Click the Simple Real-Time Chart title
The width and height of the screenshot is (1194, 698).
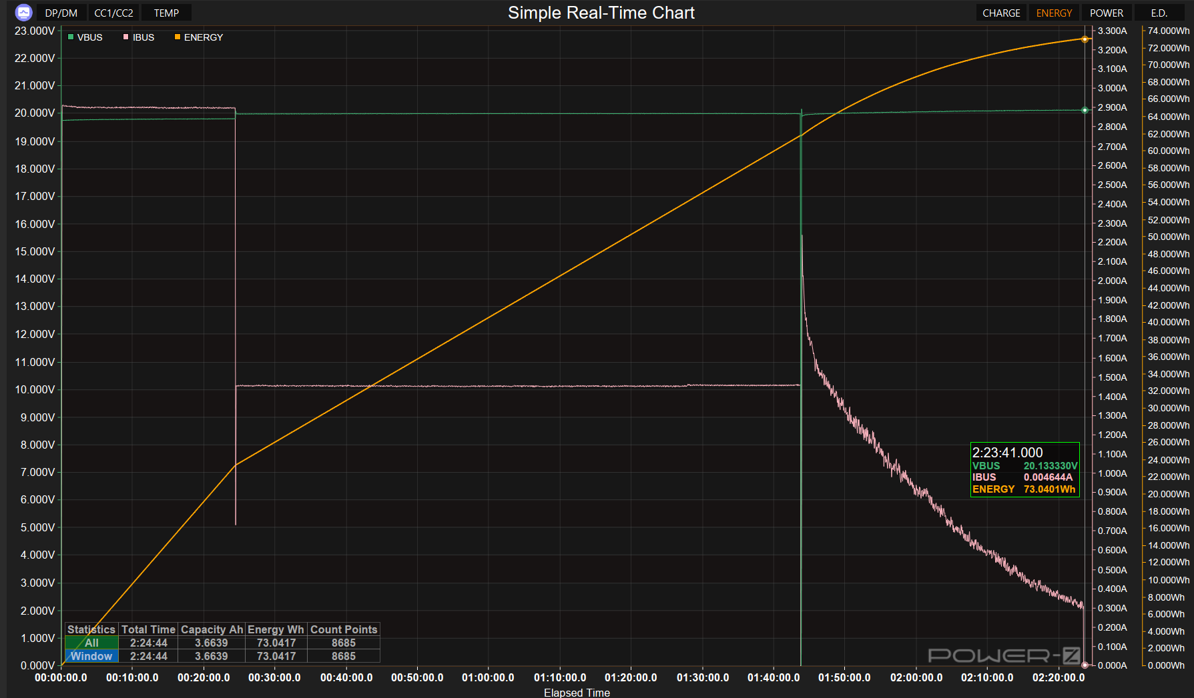click(x=601, y=13)
